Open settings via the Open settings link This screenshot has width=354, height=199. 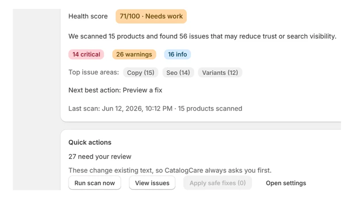click(x=286, y=183)
